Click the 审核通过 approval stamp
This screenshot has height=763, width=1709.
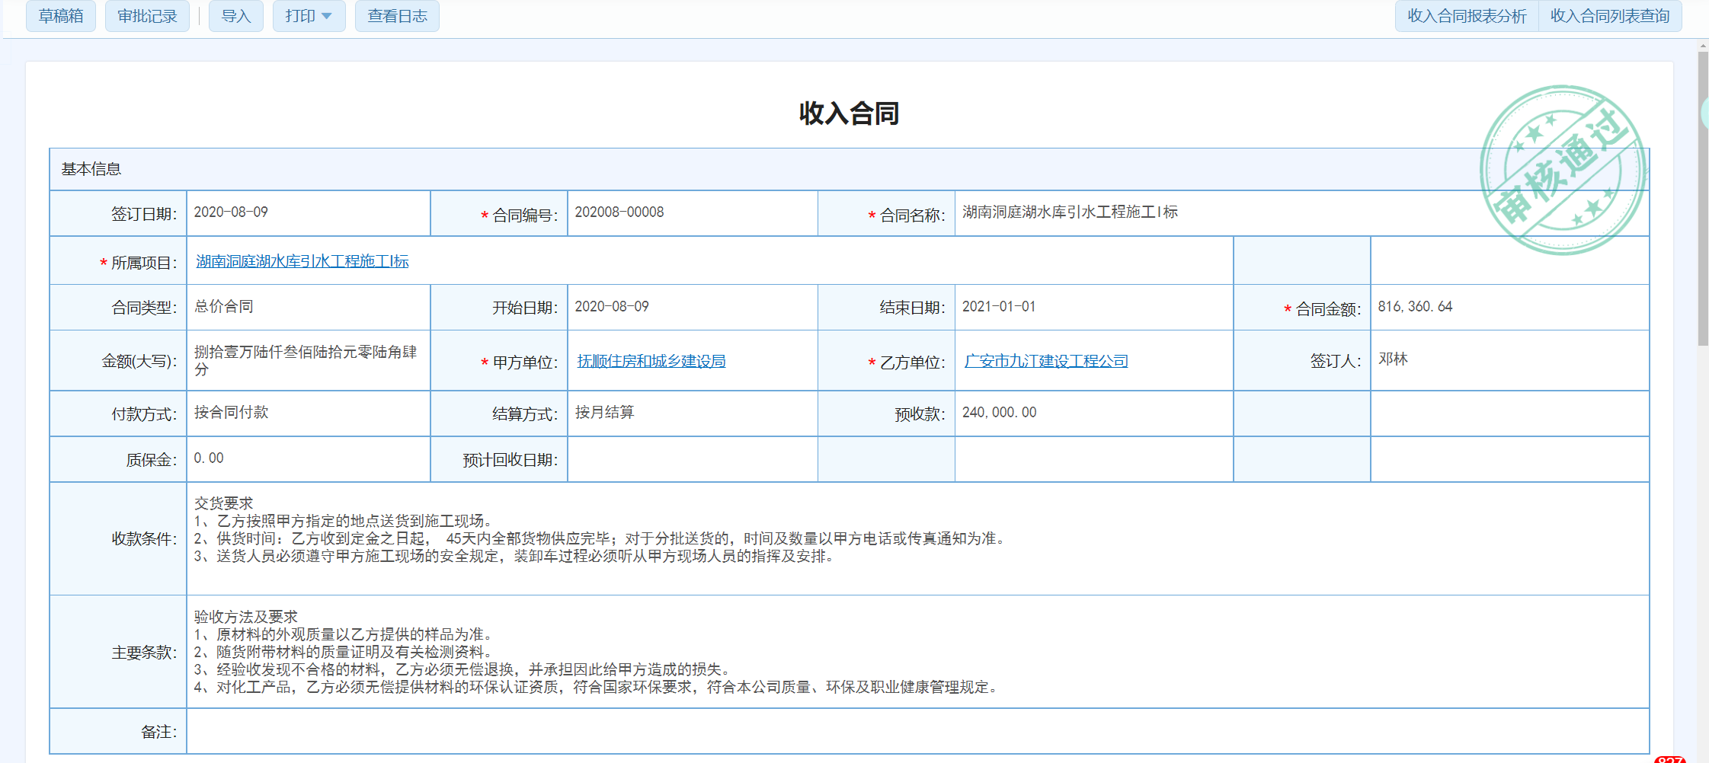coord(1562,170)
